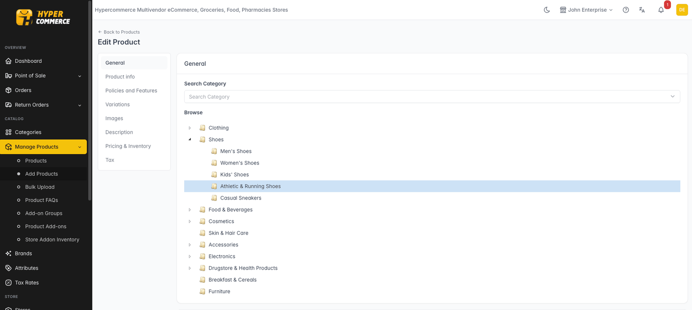This screenshot has height=310, width=692.
Task: Open the Search Category dropdown arrow
Action: 673,97
